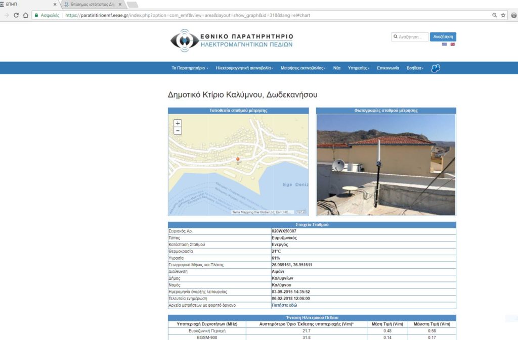
Task: Open the 'Υπηρεσίες' dropdown menu
Action: pos(359,68)
